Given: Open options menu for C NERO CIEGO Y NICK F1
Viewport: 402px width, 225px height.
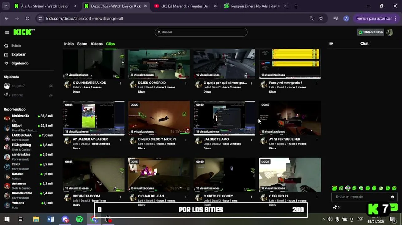Looking at the screenshot, I should click(186, 140).
